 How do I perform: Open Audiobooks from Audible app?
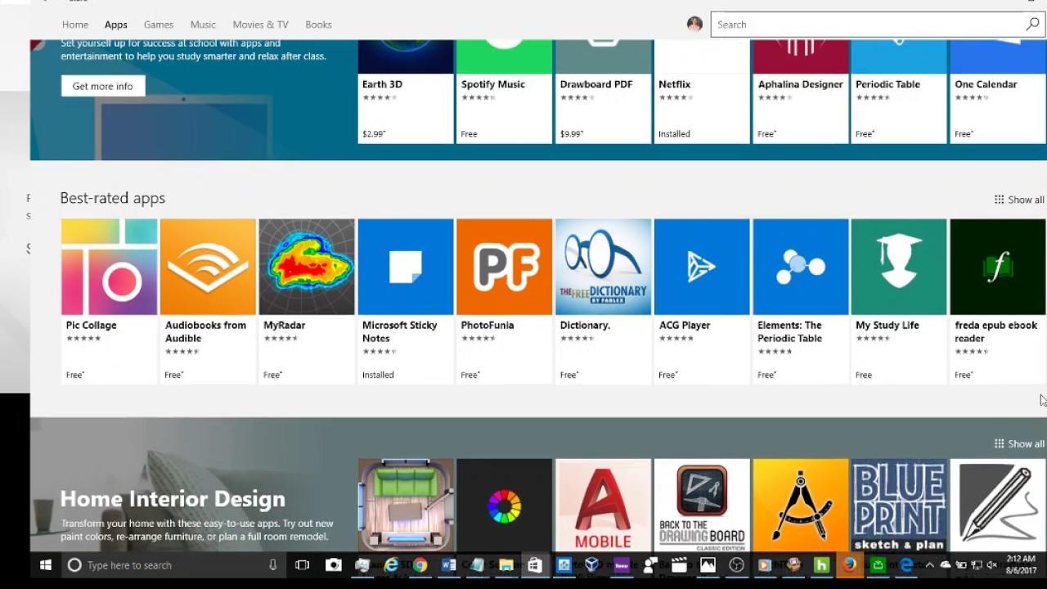click(x=208, y=301)
